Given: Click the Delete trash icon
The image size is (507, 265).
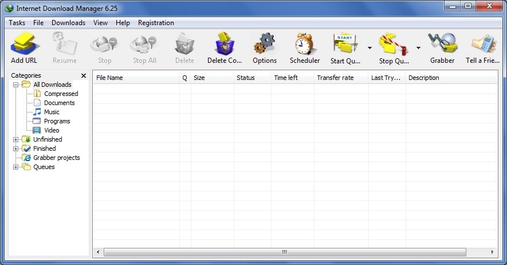Looking at the screenshot, I should click(x=184, y=44).
